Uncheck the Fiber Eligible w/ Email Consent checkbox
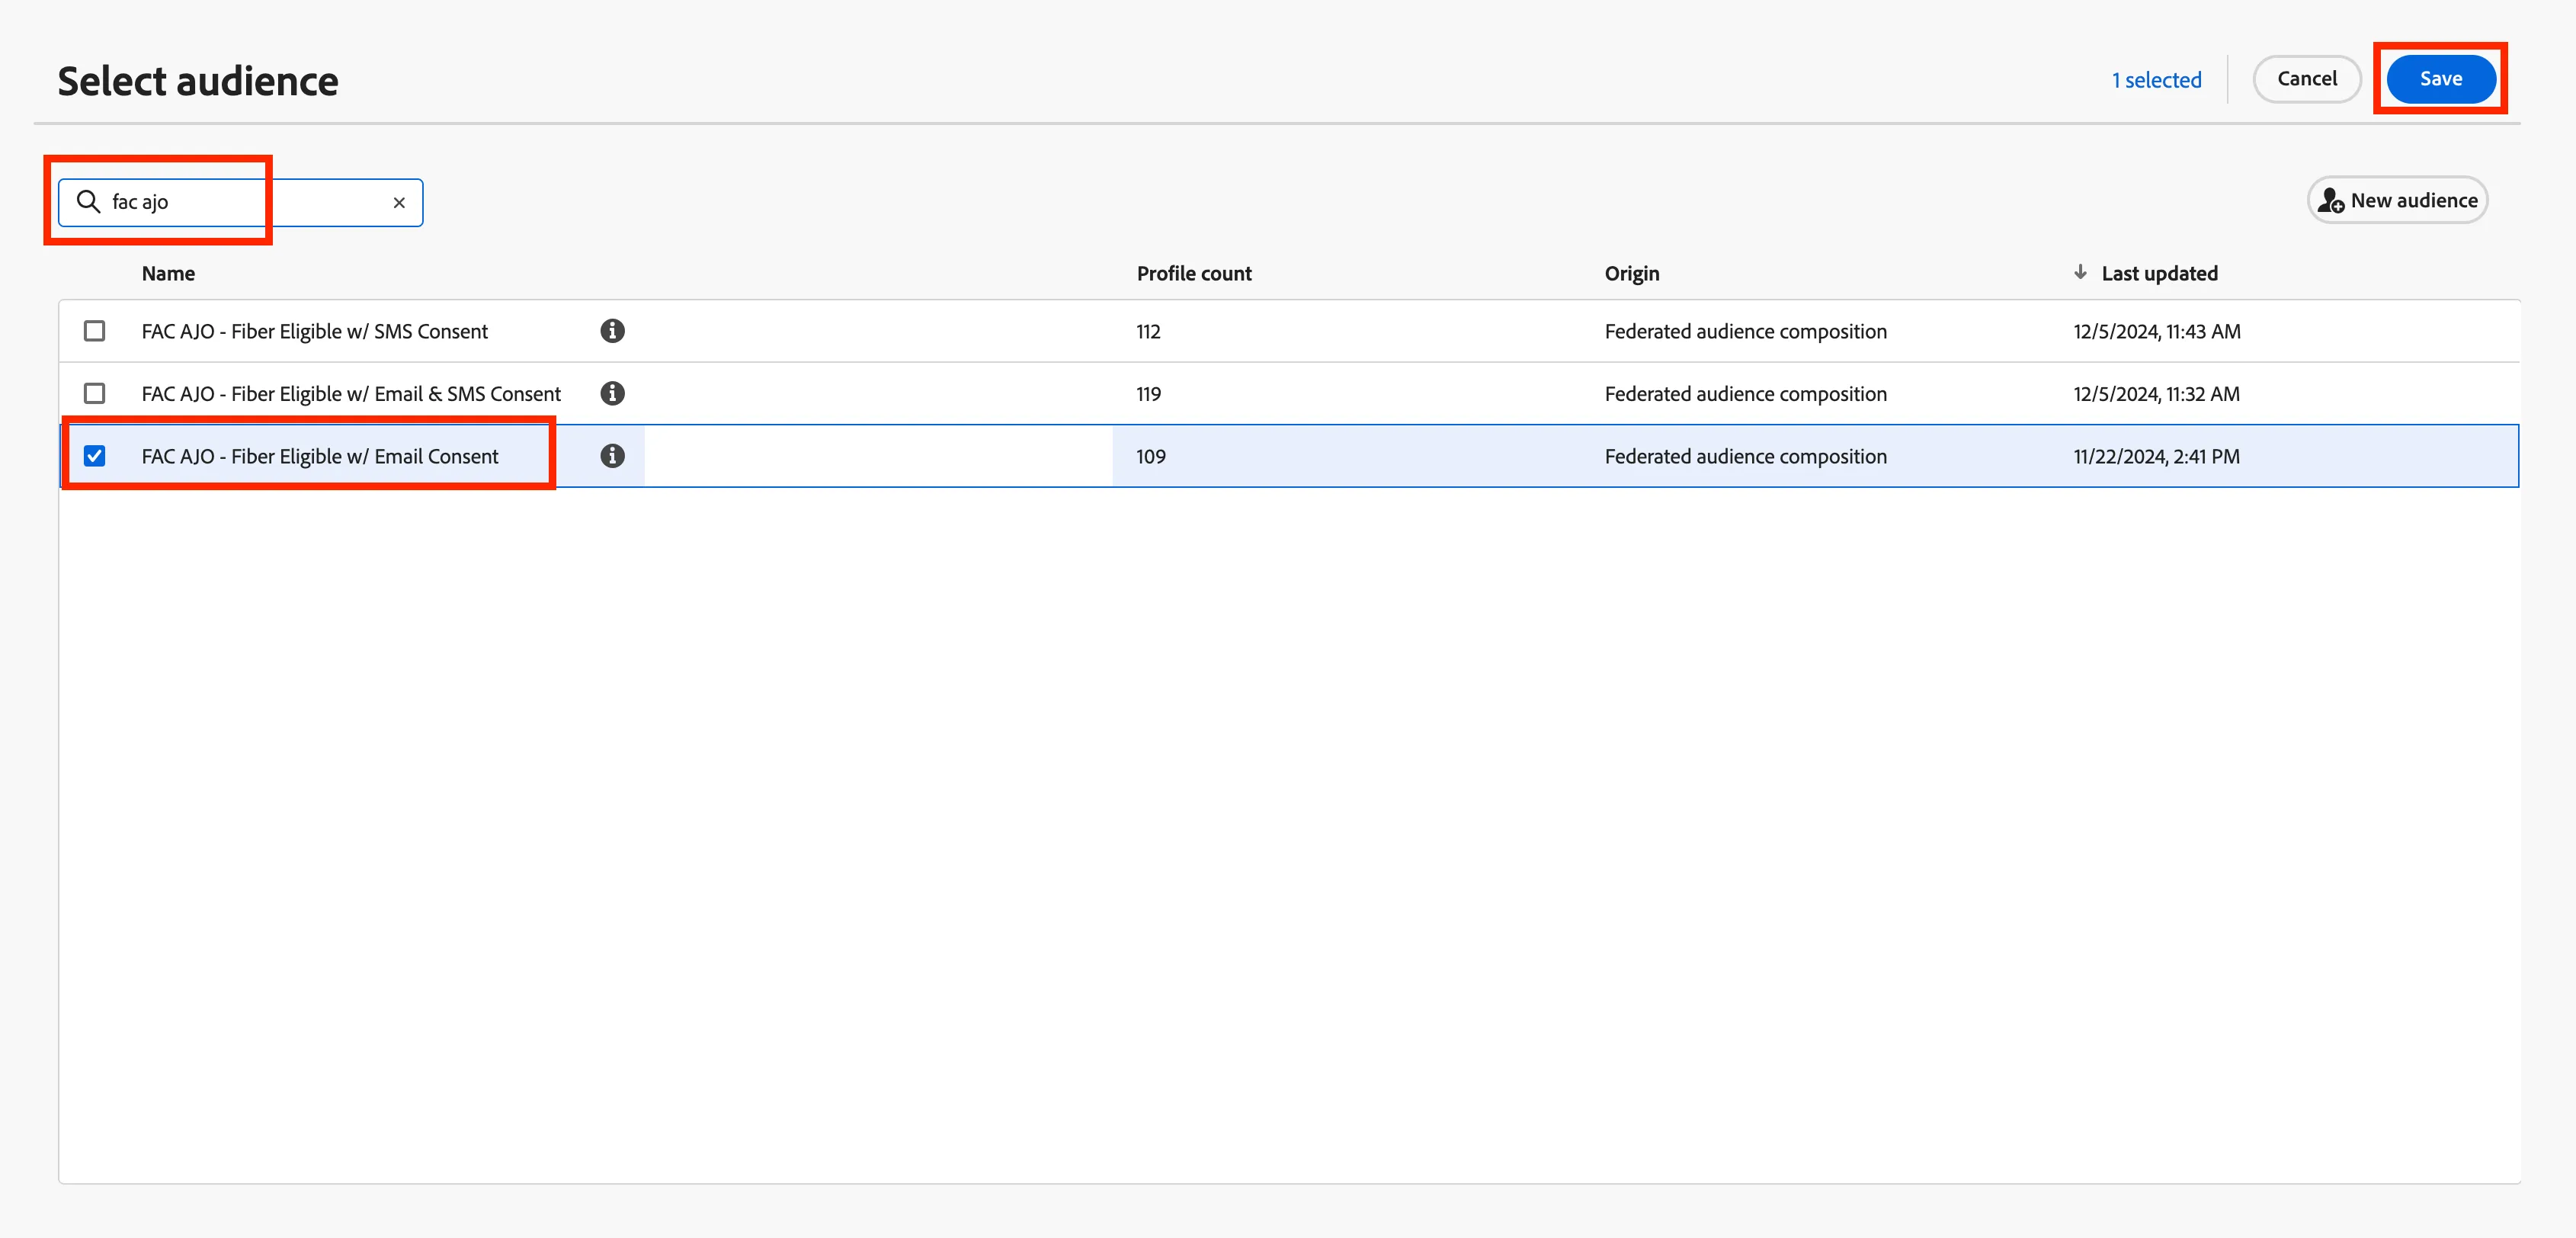 94,456
